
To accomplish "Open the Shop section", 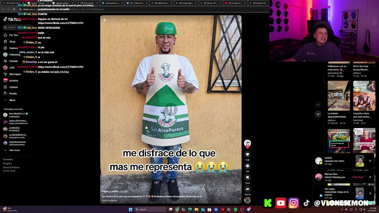I will tap(9, 41).
